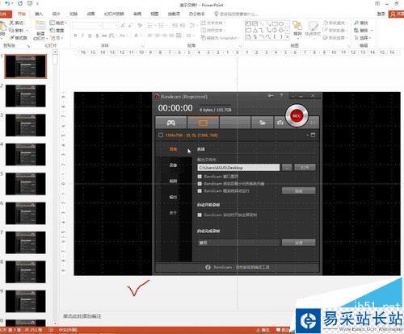Open Change Case (Aa) dropdown

click(x=123, y=35)
